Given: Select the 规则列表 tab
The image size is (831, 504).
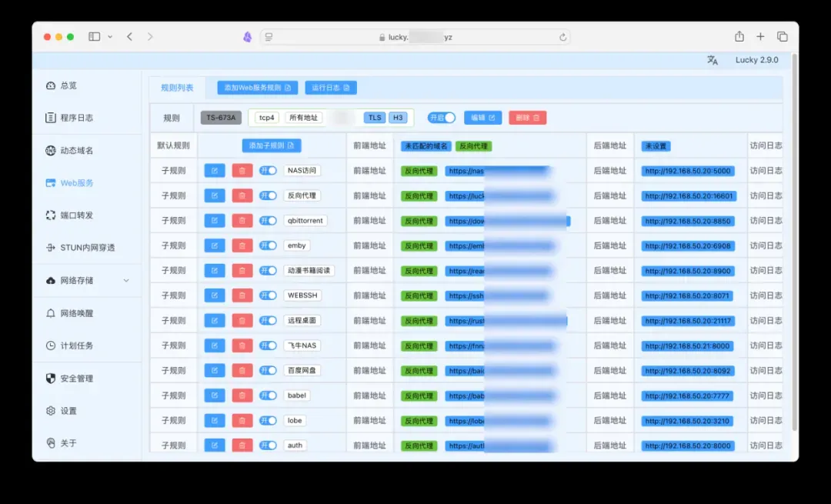Looking at the screenshot, I should pyautogui.click(x=177, y=88).
